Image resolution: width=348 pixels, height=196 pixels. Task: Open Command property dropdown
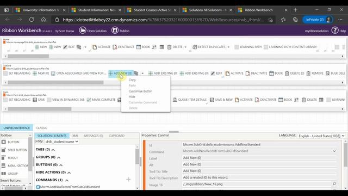point(334,151)
